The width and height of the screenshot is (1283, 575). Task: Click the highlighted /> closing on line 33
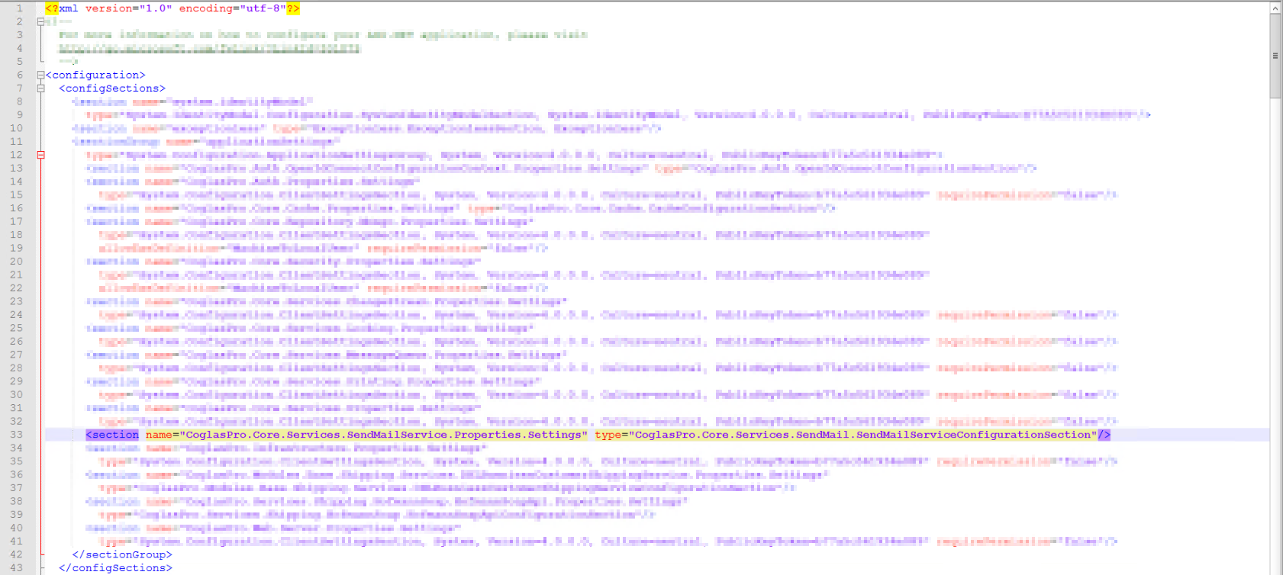(x=1104, y=435)
